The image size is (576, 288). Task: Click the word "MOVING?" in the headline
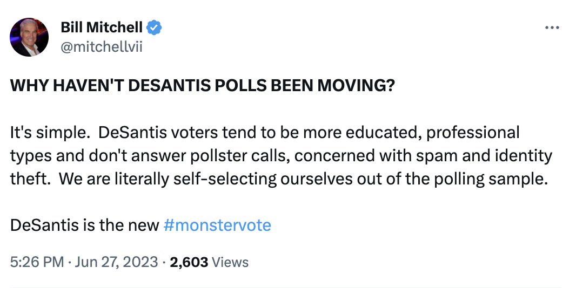tap(356, 85)
